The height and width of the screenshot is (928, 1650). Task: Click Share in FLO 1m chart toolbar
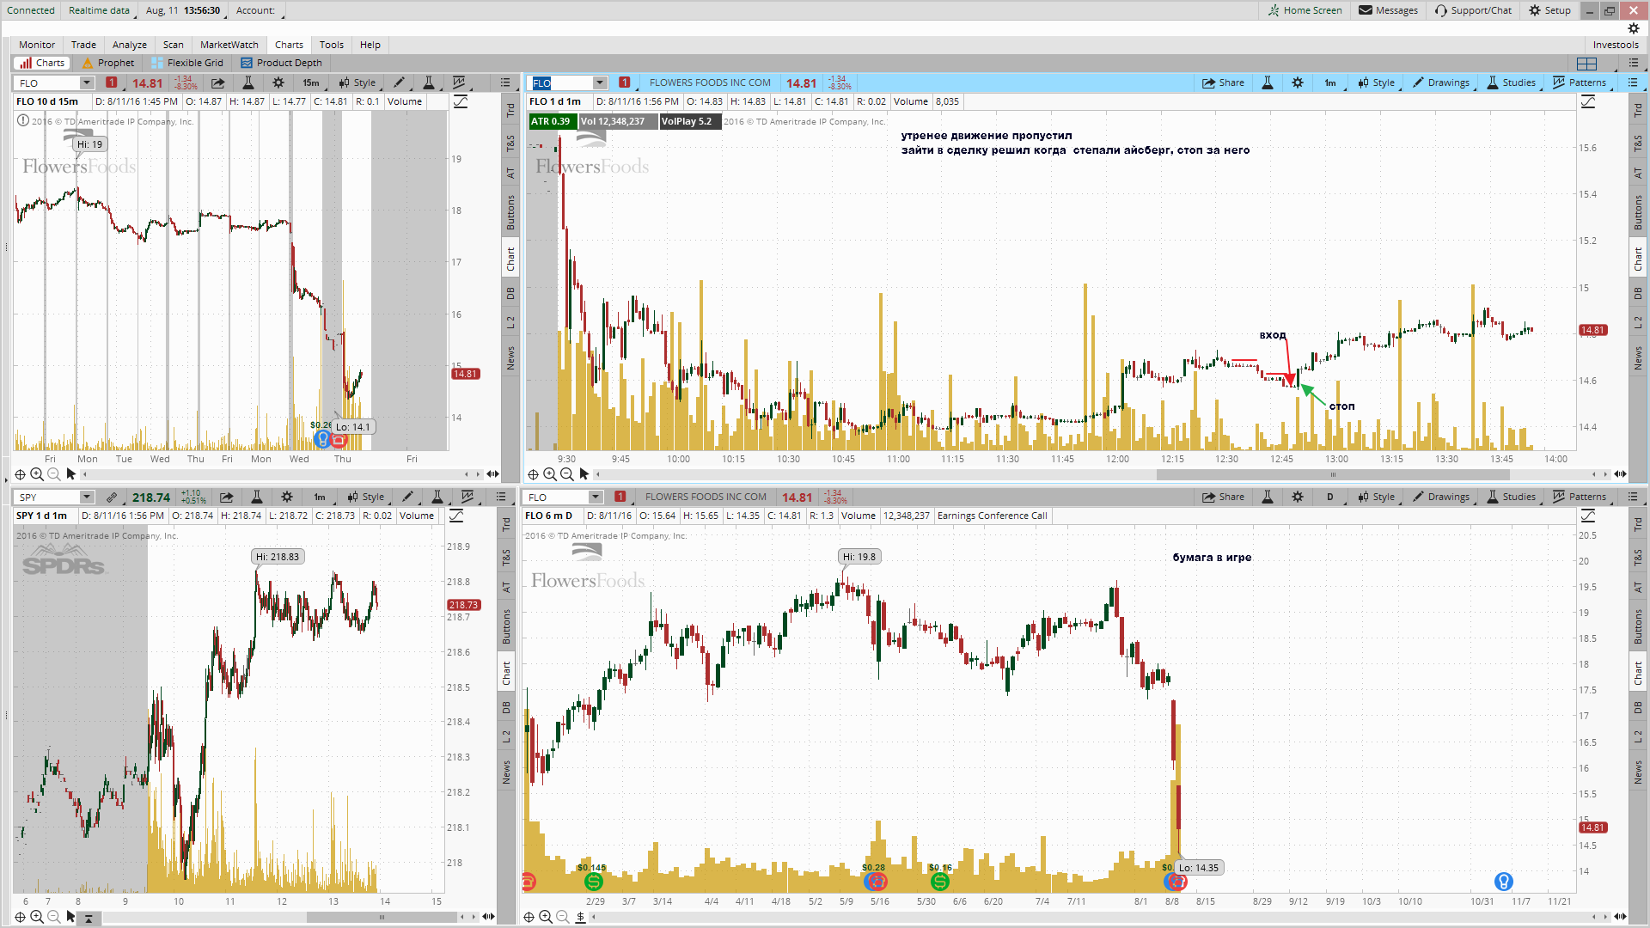tap(1223, 83)
